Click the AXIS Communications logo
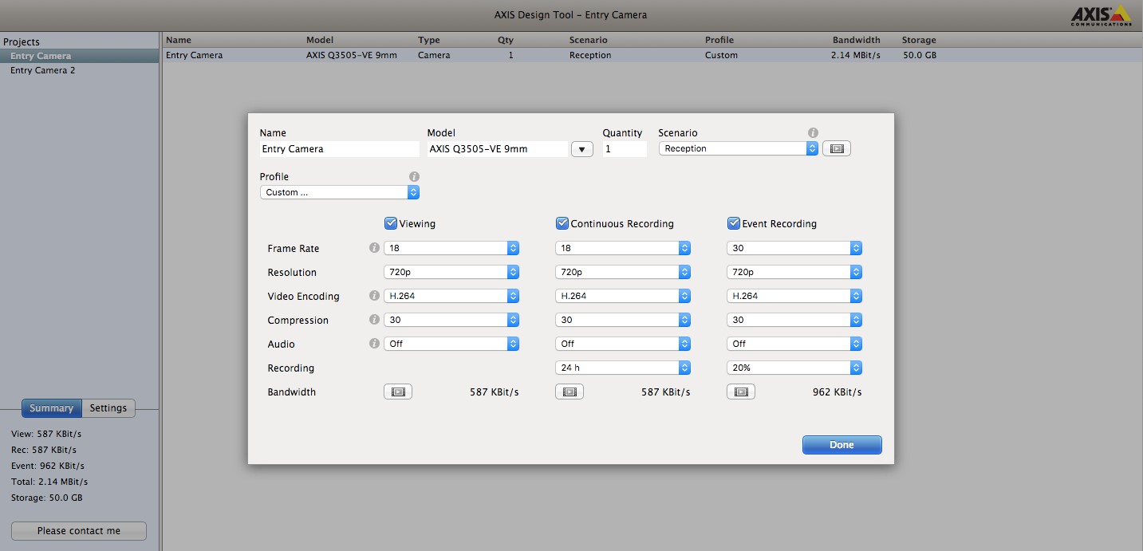 pyautogui.click(x=1101, y=15)
